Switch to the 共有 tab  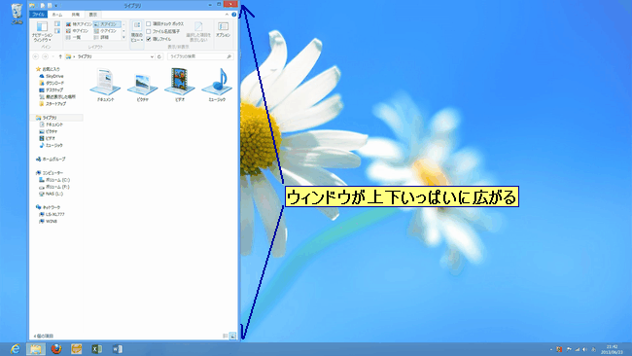coord(76,15)
